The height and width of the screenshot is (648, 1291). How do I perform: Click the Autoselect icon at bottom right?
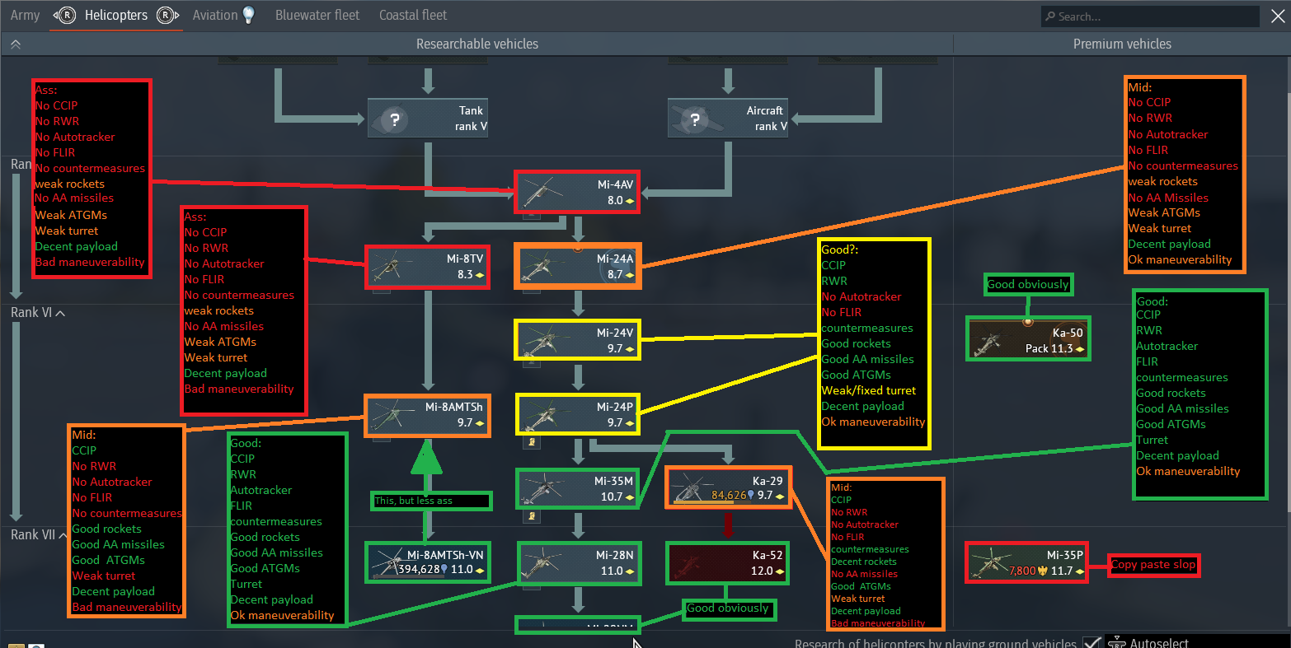(x=1115, y=642)
